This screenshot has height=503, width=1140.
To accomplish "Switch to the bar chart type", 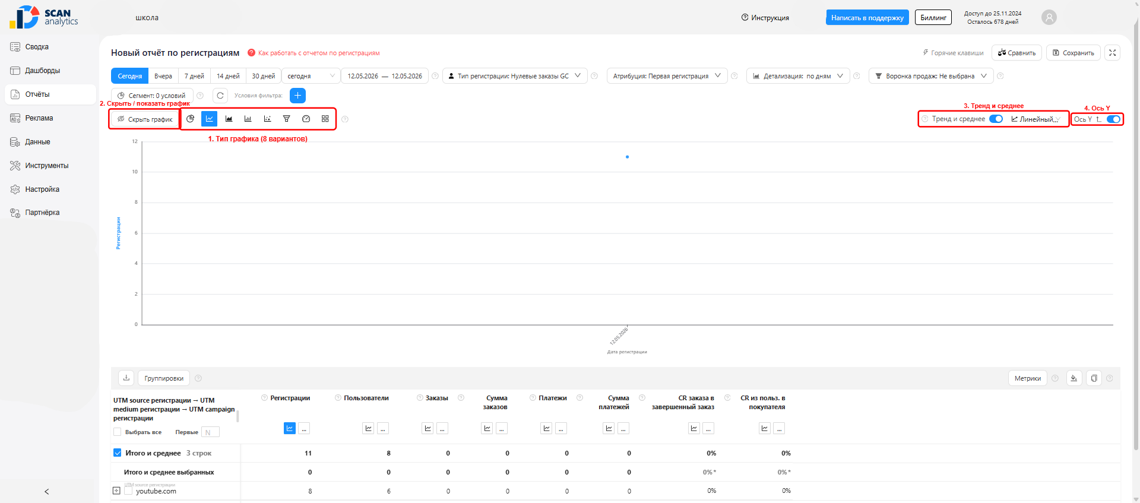I will pyautogui.click(x=248, y=119).
